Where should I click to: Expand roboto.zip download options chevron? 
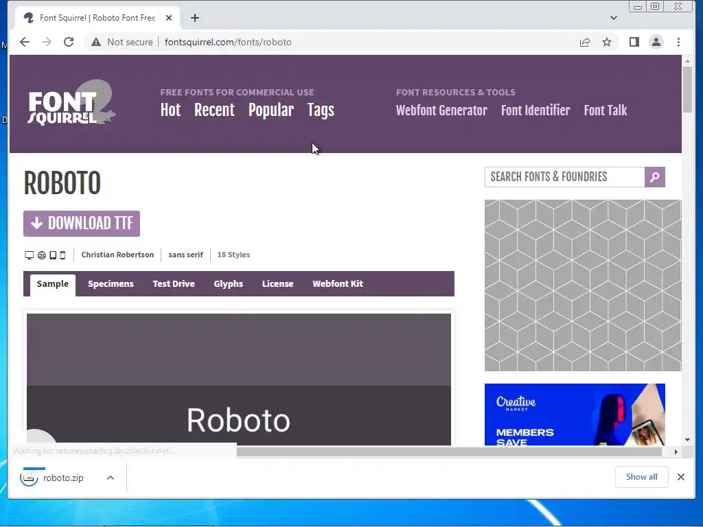(111, 478)
